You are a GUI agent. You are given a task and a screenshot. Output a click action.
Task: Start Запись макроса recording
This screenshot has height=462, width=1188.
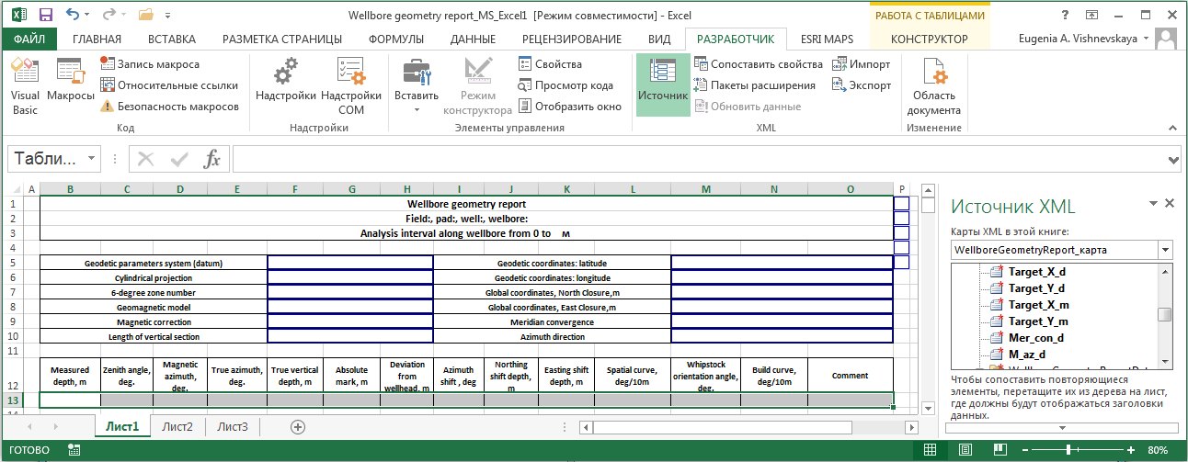click(x=150, y=64)
